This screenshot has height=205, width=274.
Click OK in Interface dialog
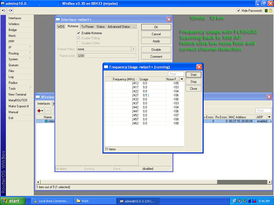click(156, 27)
